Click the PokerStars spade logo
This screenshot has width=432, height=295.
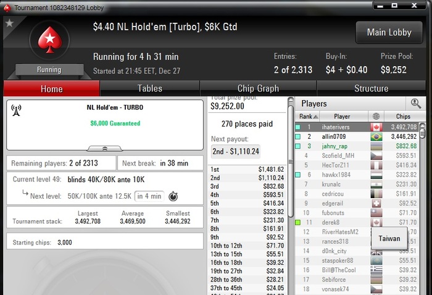click(x=50, y=40)
